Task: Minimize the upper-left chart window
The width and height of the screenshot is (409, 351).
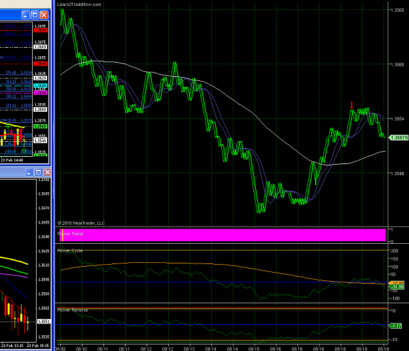Action: [x=26, y=15]
